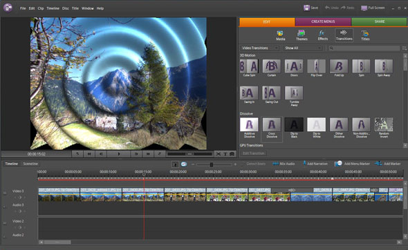
Task: Click the Add Marker button
Action: (x=387, y=164)
